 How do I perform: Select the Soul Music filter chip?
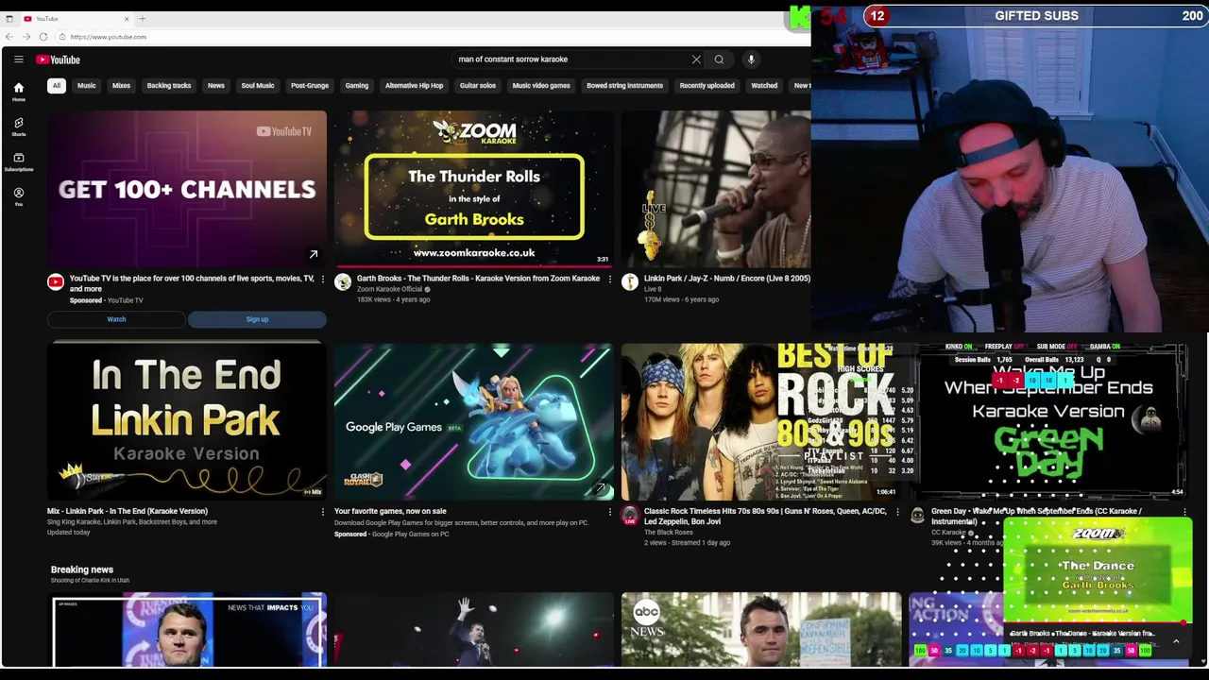click(x=257, y=86)
